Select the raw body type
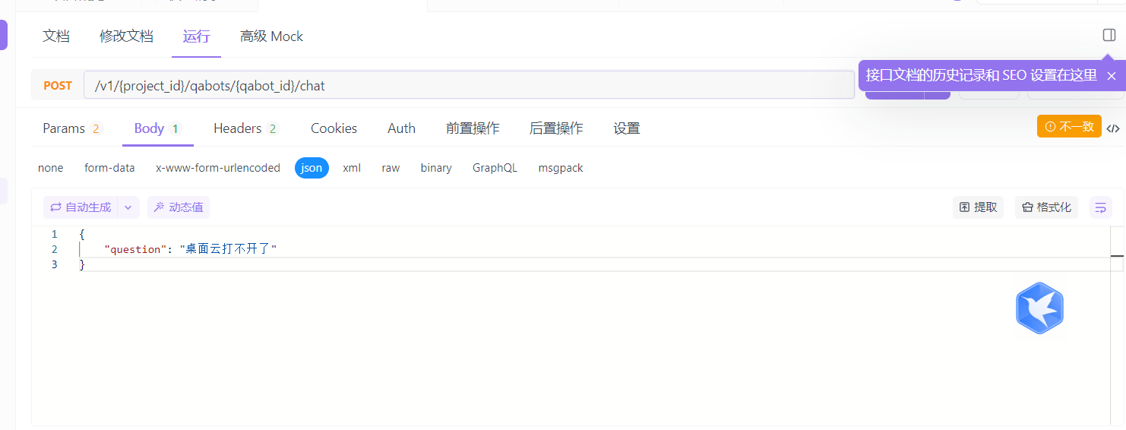 (x=391, y=168)
